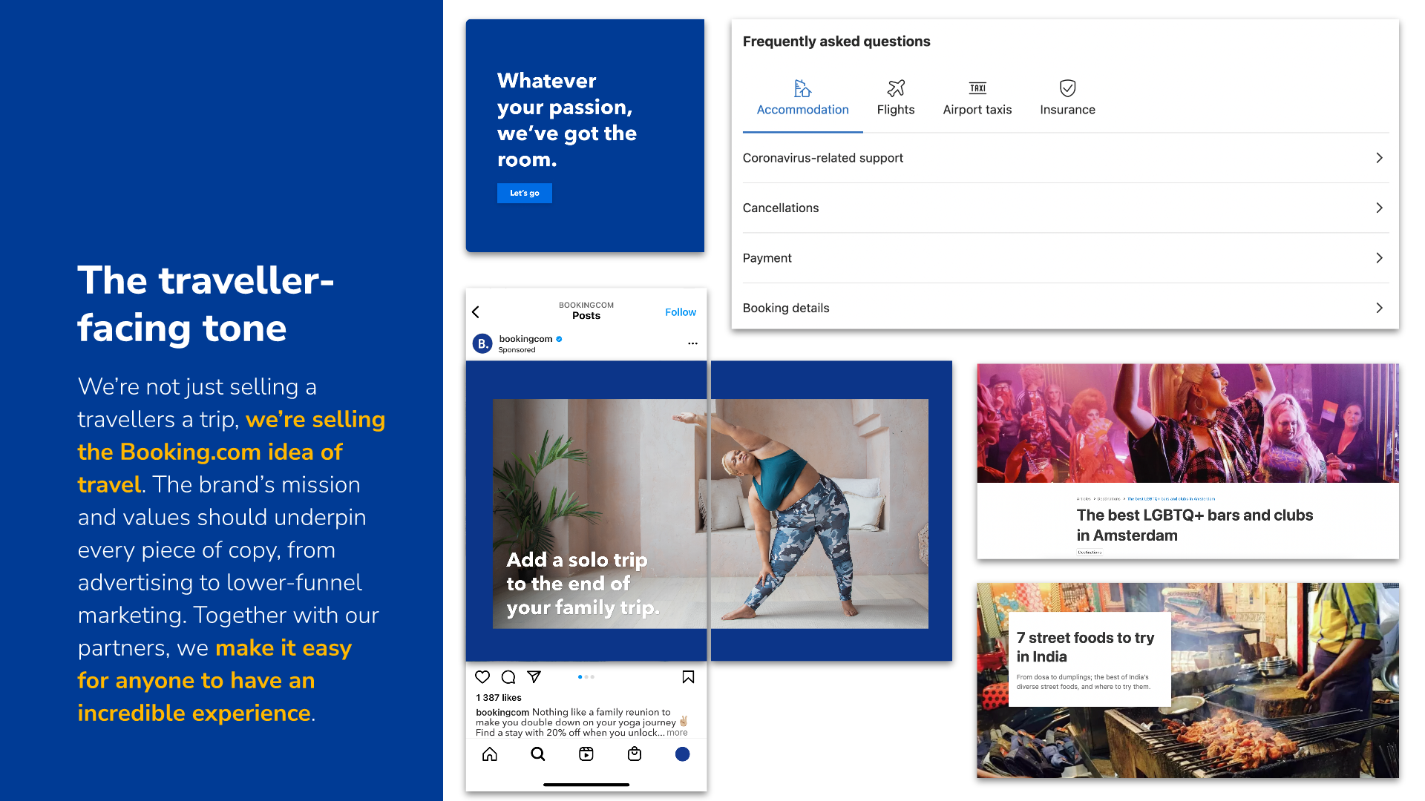Viewport: 1425px width, 801px height.
Task: Follow the bookingcom account
Action: pyautogui.click(x=681, y=312)
